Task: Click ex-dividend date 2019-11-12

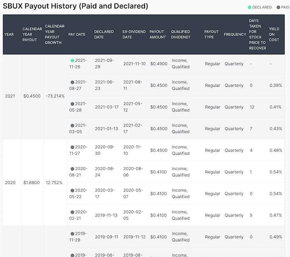Action: pos(135,237)
